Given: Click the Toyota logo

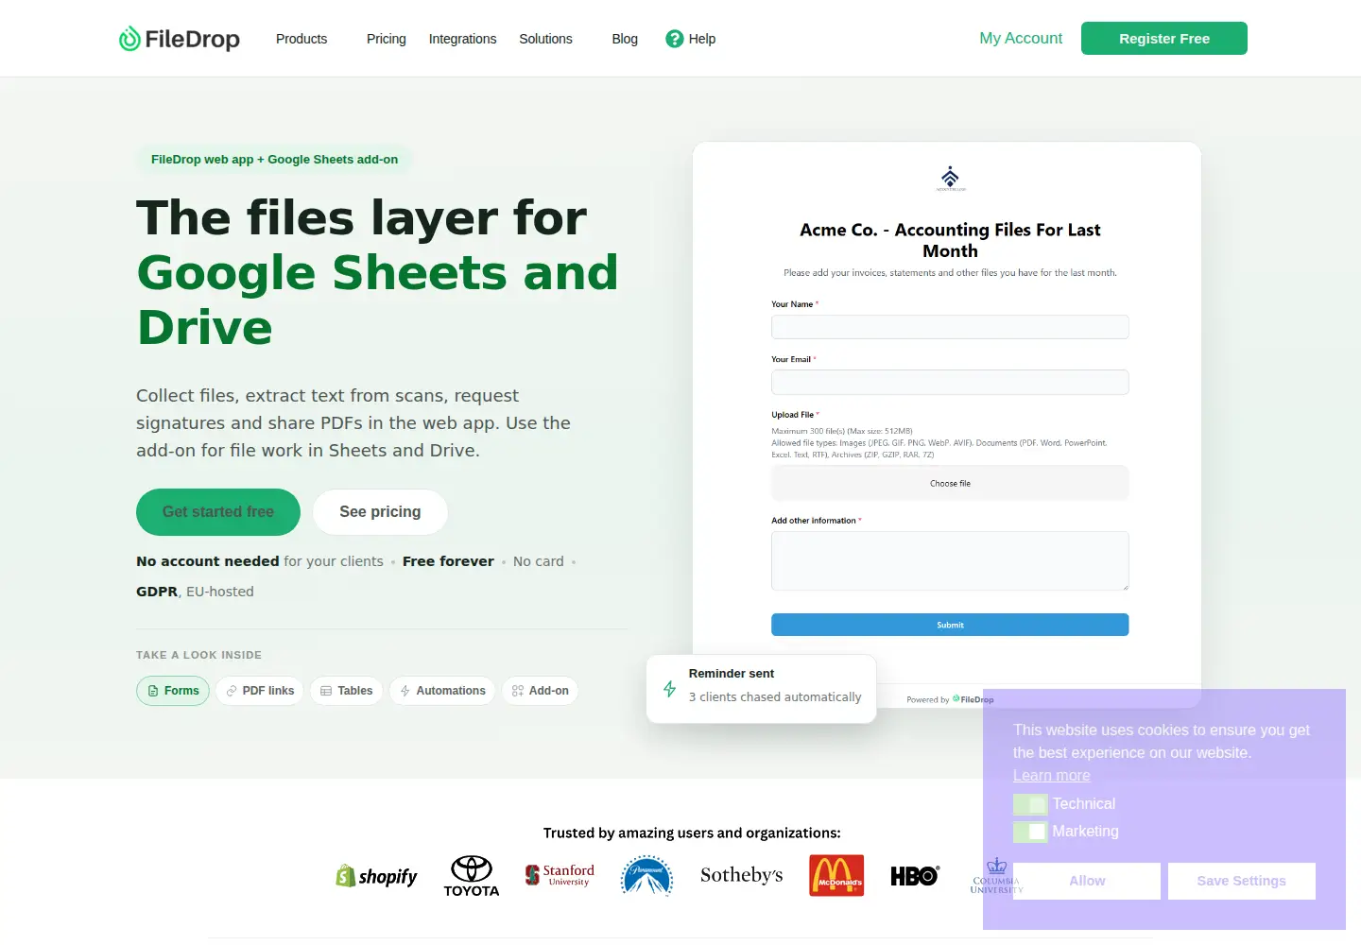Looking at the screenshot, I should [x=472, y=876].
